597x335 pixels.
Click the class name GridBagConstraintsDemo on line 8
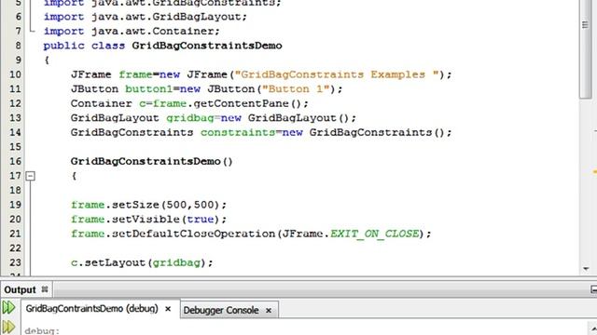[207, 46]
